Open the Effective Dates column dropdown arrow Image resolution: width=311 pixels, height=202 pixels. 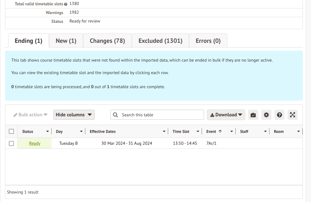164,132
